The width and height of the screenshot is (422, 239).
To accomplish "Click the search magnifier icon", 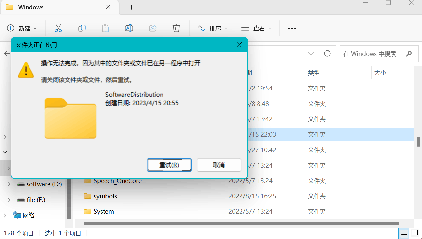I will [x=409, y=54].
